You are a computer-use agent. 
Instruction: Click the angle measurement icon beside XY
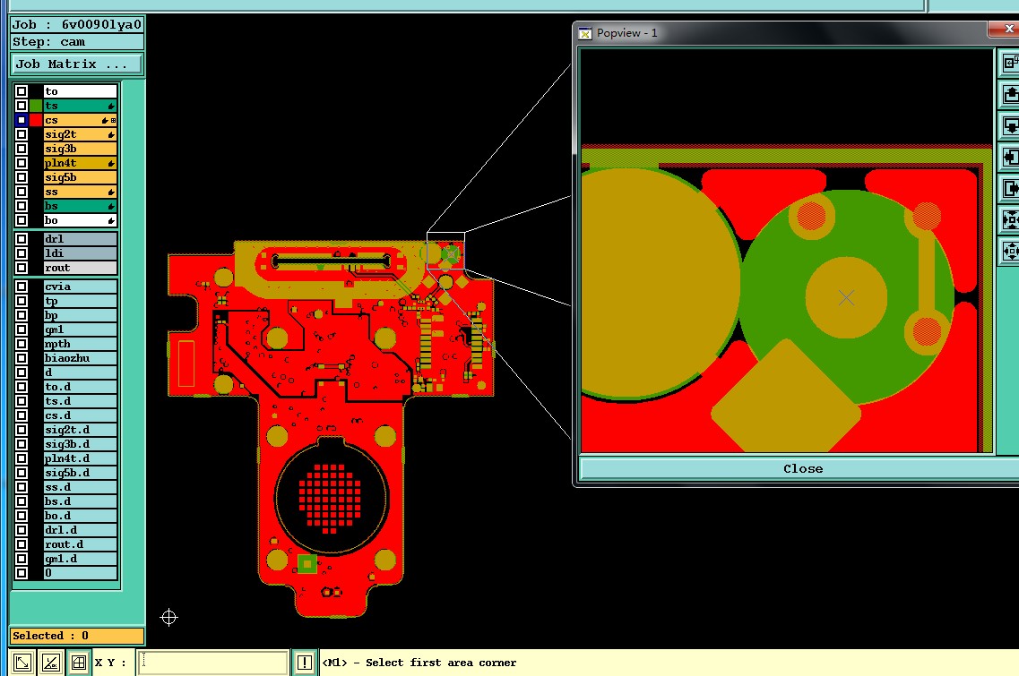[51, 663]
